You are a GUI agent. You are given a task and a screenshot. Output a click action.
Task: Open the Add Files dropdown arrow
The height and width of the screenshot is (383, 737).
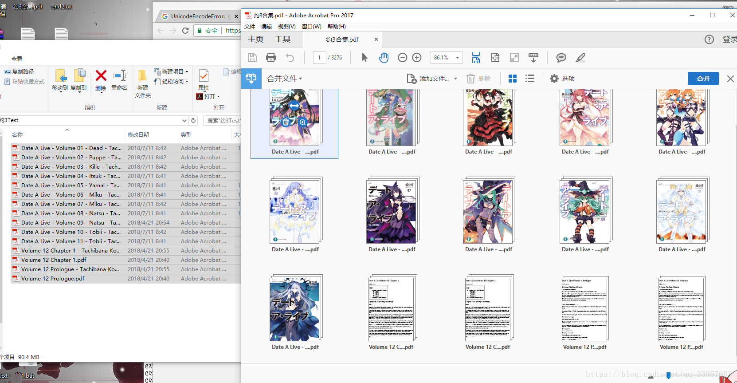pos(455,79)
